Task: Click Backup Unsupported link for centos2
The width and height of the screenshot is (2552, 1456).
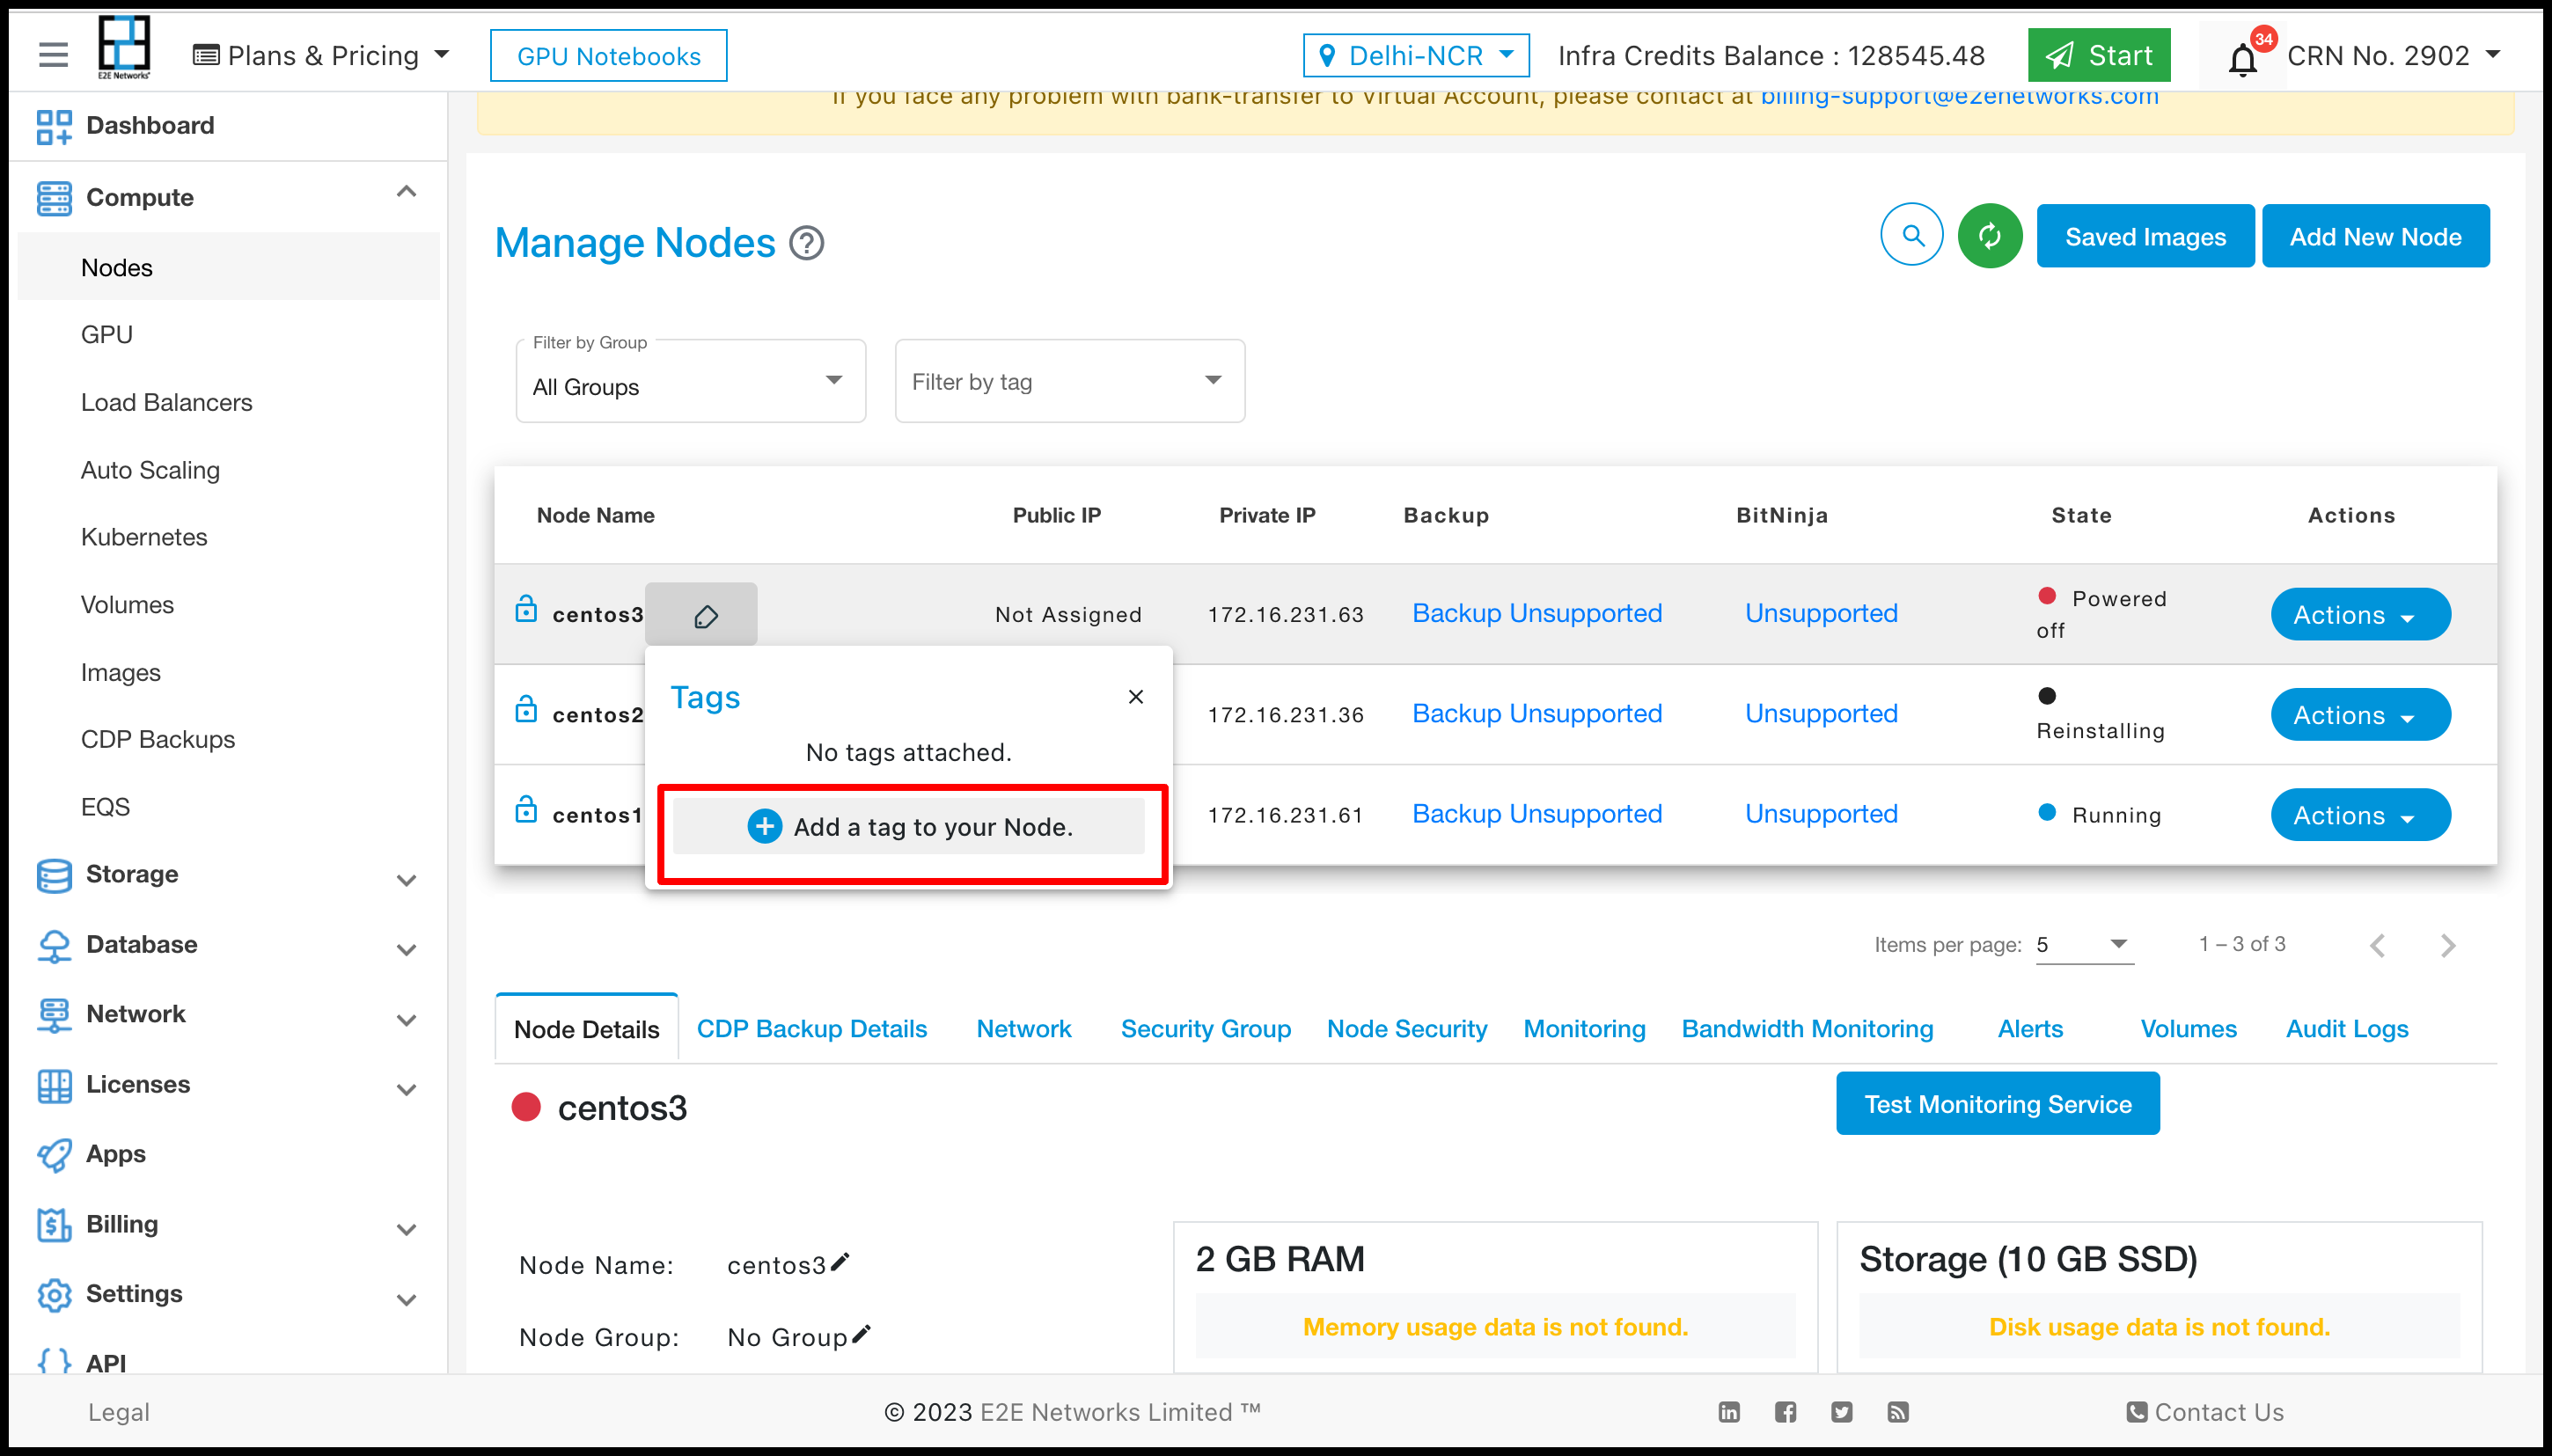Action: tap(1537, 714)
